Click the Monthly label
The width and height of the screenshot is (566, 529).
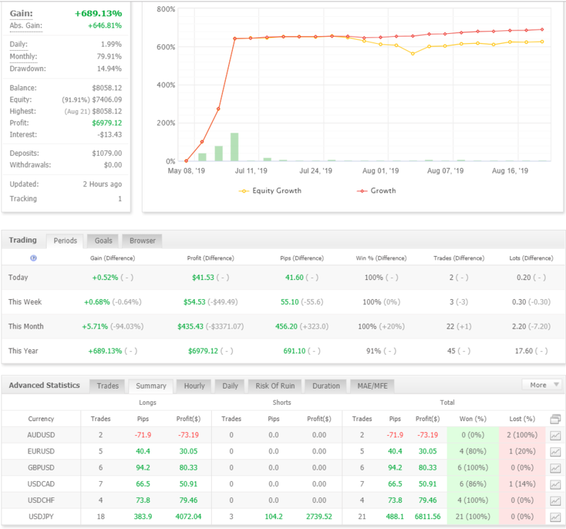23,56
